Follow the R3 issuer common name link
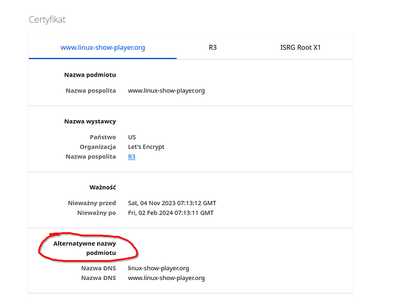The width and height of the screenshot is (396, 299). tap(132, 157)
